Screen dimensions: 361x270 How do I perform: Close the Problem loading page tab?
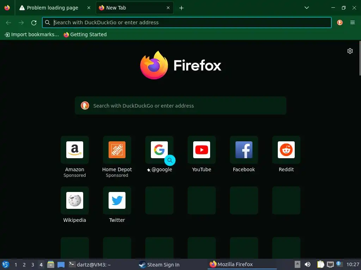[88, 8]
